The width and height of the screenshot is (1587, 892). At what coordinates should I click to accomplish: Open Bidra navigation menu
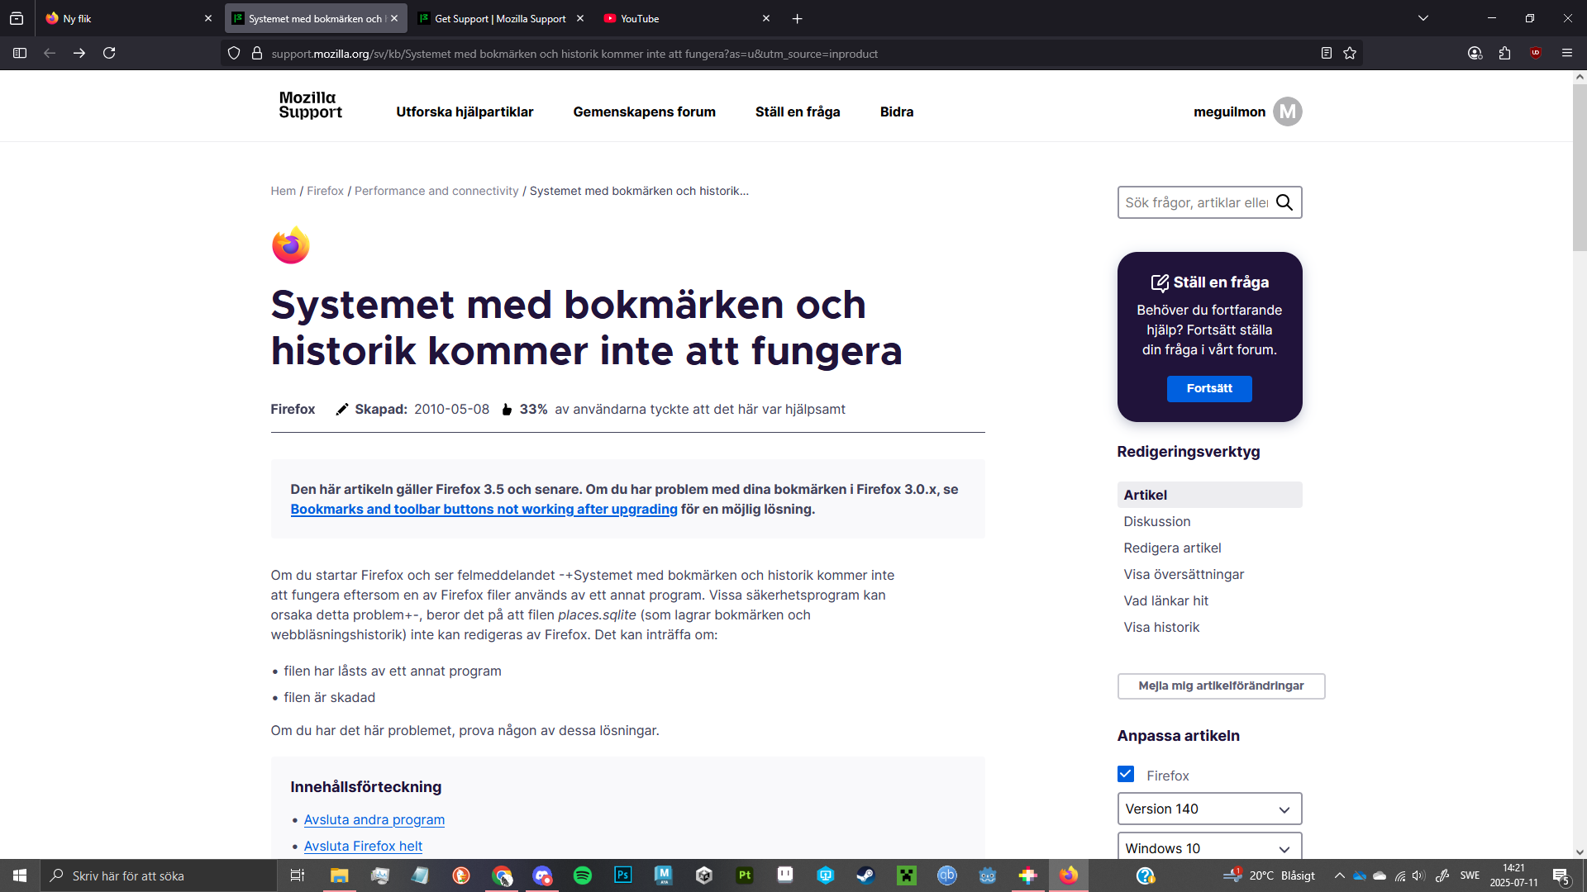click(x=897, y=111)
